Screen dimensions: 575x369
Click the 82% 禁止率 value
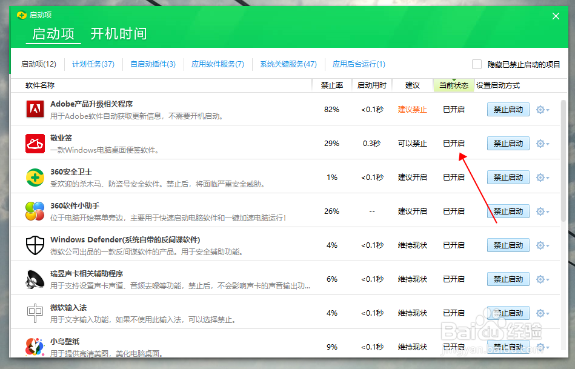(x=331, y=109)
